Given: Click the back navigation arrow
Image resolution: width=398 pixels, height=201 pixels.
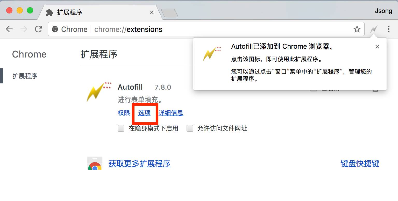Looking at the screenshot, I should coord(9,29).
